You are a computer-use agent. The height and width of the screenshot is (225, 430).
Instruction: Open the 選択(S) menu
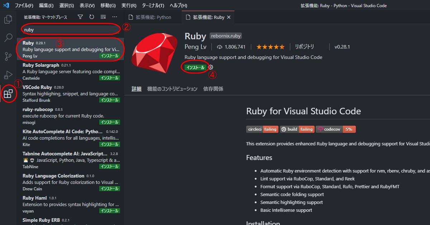66,6
